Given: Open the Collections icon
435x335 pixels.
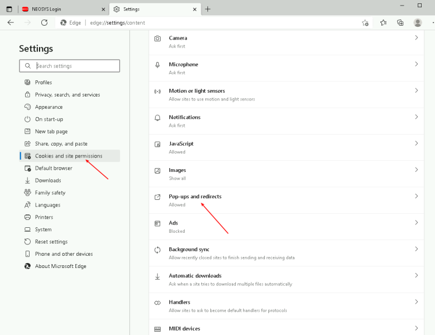Looking at the screenshot, I should [x=400, y=22].
